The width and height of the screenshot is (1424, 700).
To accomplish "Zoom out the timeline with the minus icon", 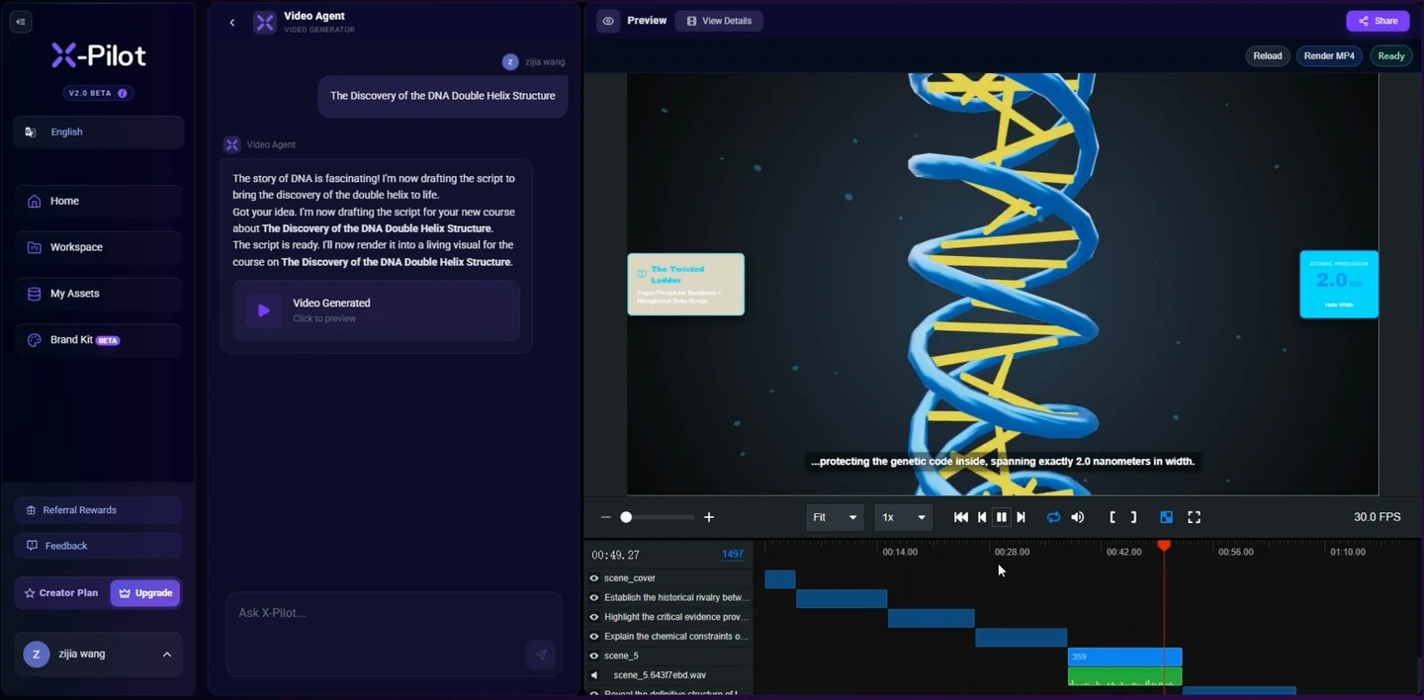I will pos(606,517).
